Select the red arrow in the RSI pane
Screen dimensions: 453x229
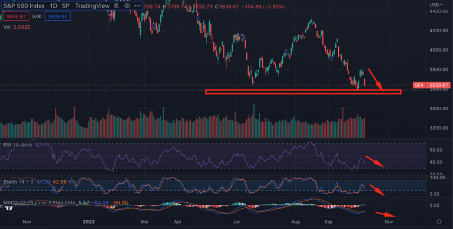(x=376, y=162)
